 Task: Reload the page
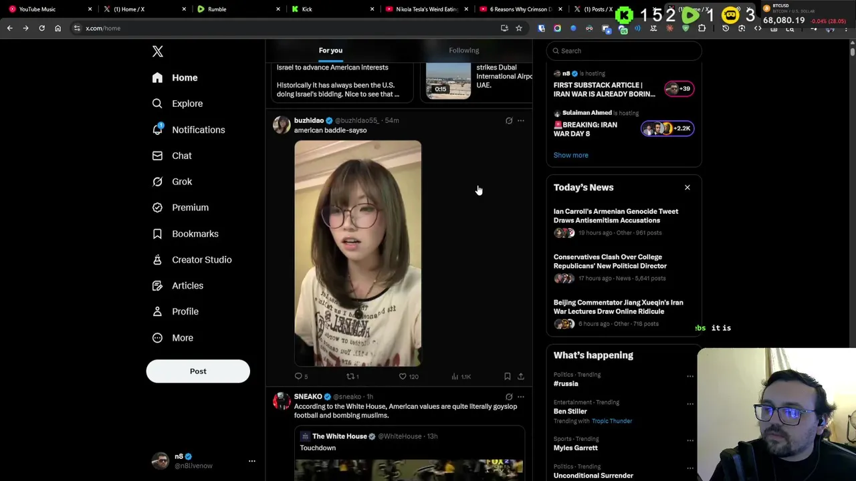pos(41,28)
